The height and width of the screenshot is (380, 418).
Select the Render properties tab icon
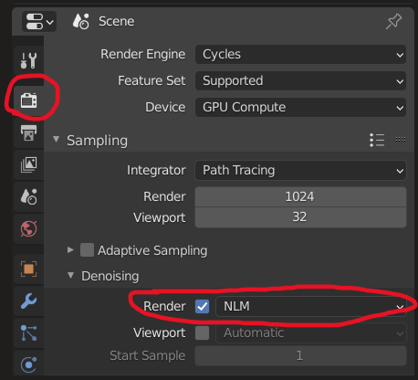(28, 100)
